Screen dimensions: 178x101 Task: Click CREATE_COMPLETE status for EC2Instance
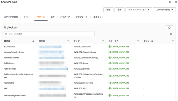click(120, 47)
